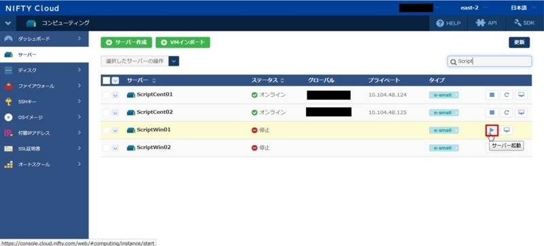Open HELP from the top bar
The image size is (544, 246).
[448, 23]
